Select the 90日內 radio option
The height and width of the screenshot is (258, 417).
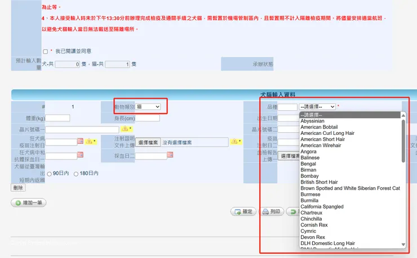49,174
